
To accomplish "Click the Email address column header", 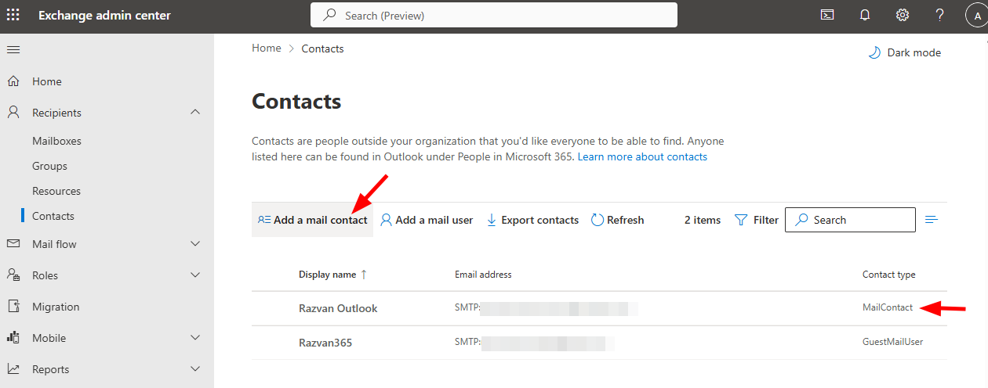I will (x=483, y=275).
